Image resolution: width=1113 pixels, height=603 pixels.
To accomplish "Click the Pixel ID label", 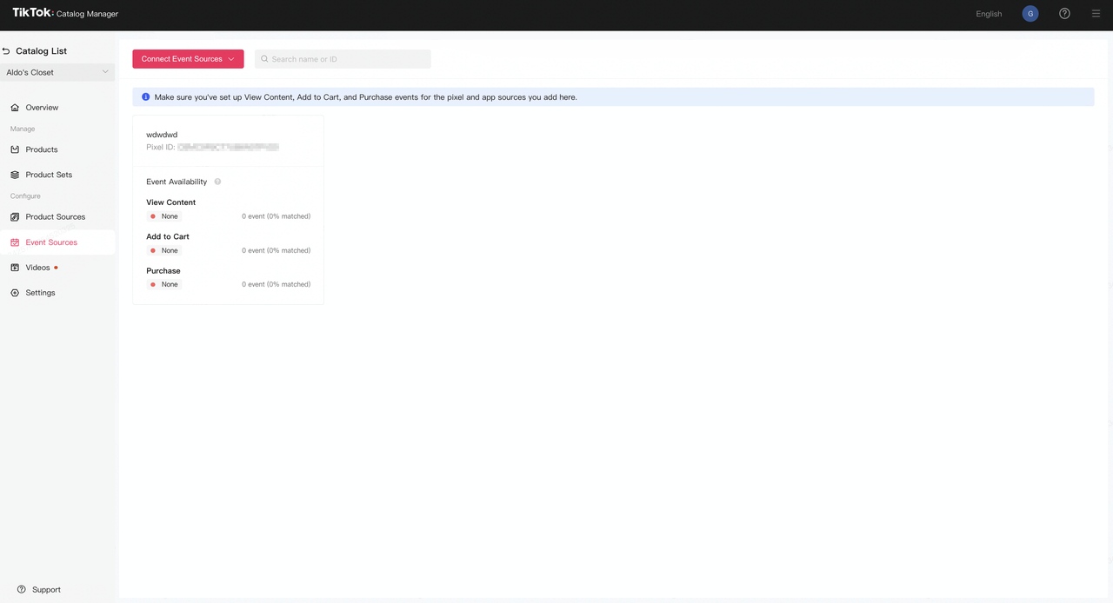I will pos(161,148).
